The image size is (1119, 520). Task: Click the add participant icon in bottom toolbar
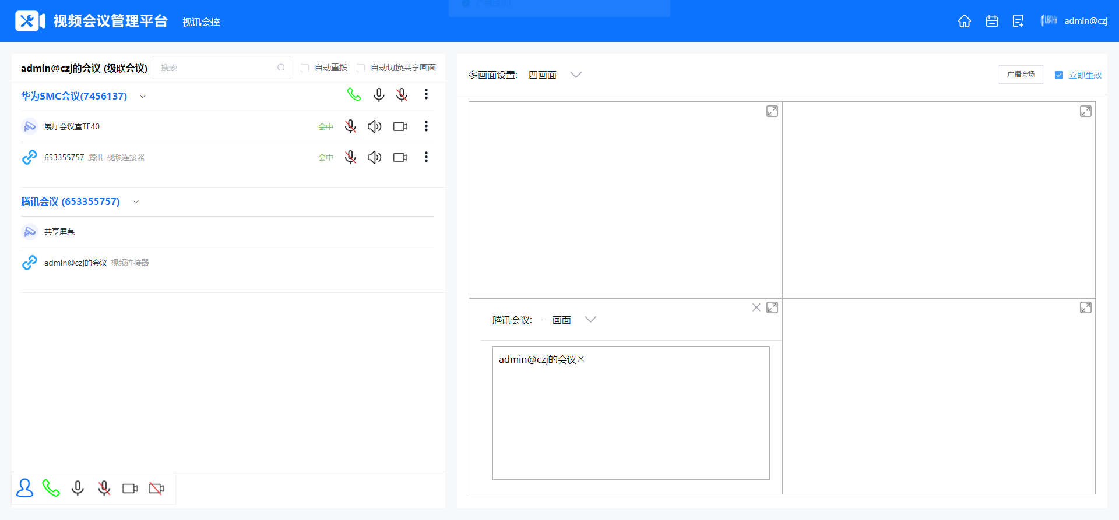(x=24, y=488)
